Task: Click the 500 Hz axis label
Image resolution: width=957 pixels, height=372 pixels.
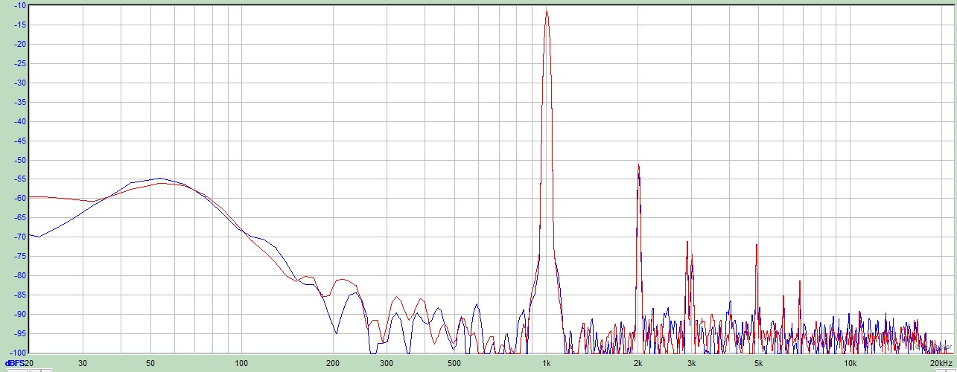Action: 454,363
